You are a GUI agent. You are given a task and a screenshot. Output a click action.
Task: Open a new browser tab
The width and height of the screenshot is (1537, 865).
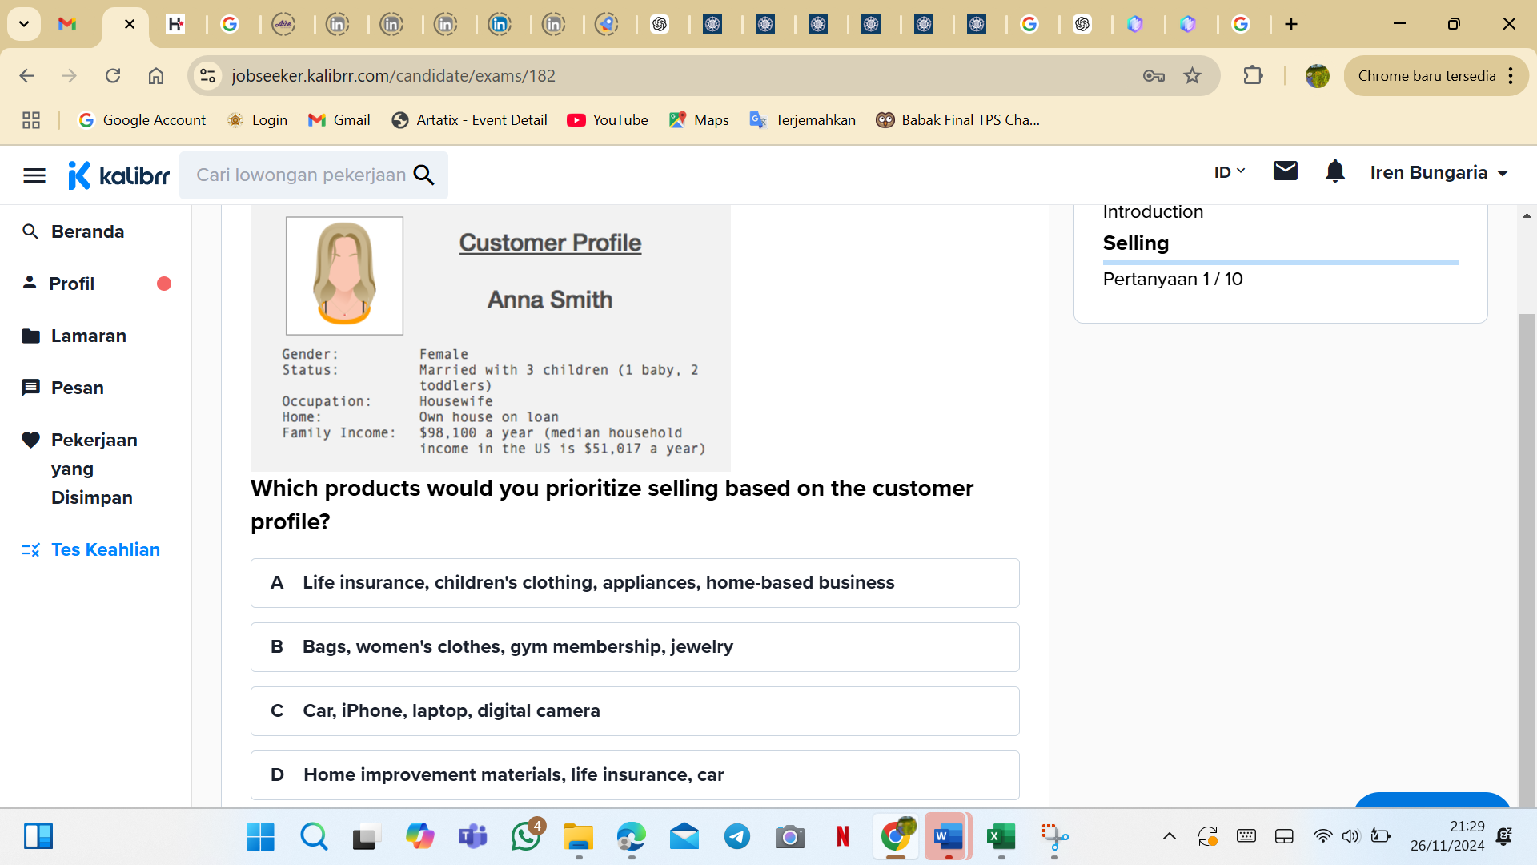(1291, 24)
